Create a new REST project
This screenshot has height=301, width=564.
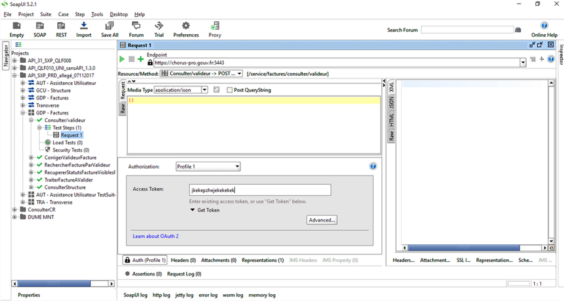pyautogui.click(x=61, y=30)
